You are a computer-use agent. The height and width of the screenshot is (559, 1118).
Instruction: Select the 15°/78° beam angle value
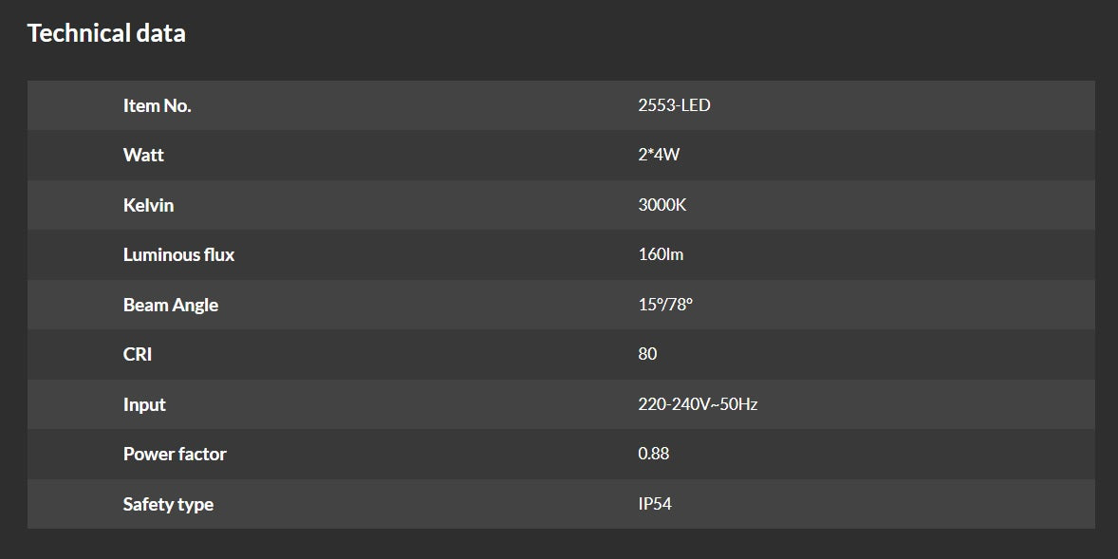(665, 305)
